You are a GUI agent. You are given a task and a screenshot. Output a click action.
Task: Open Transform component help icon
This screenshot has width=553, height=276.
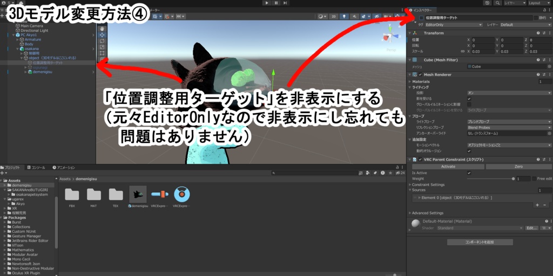[x=538, y=33]
